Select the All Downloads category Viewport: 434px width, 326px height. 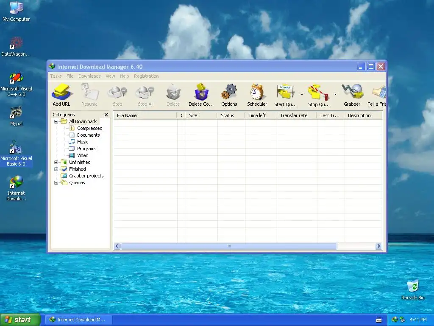tap(83, 121)
